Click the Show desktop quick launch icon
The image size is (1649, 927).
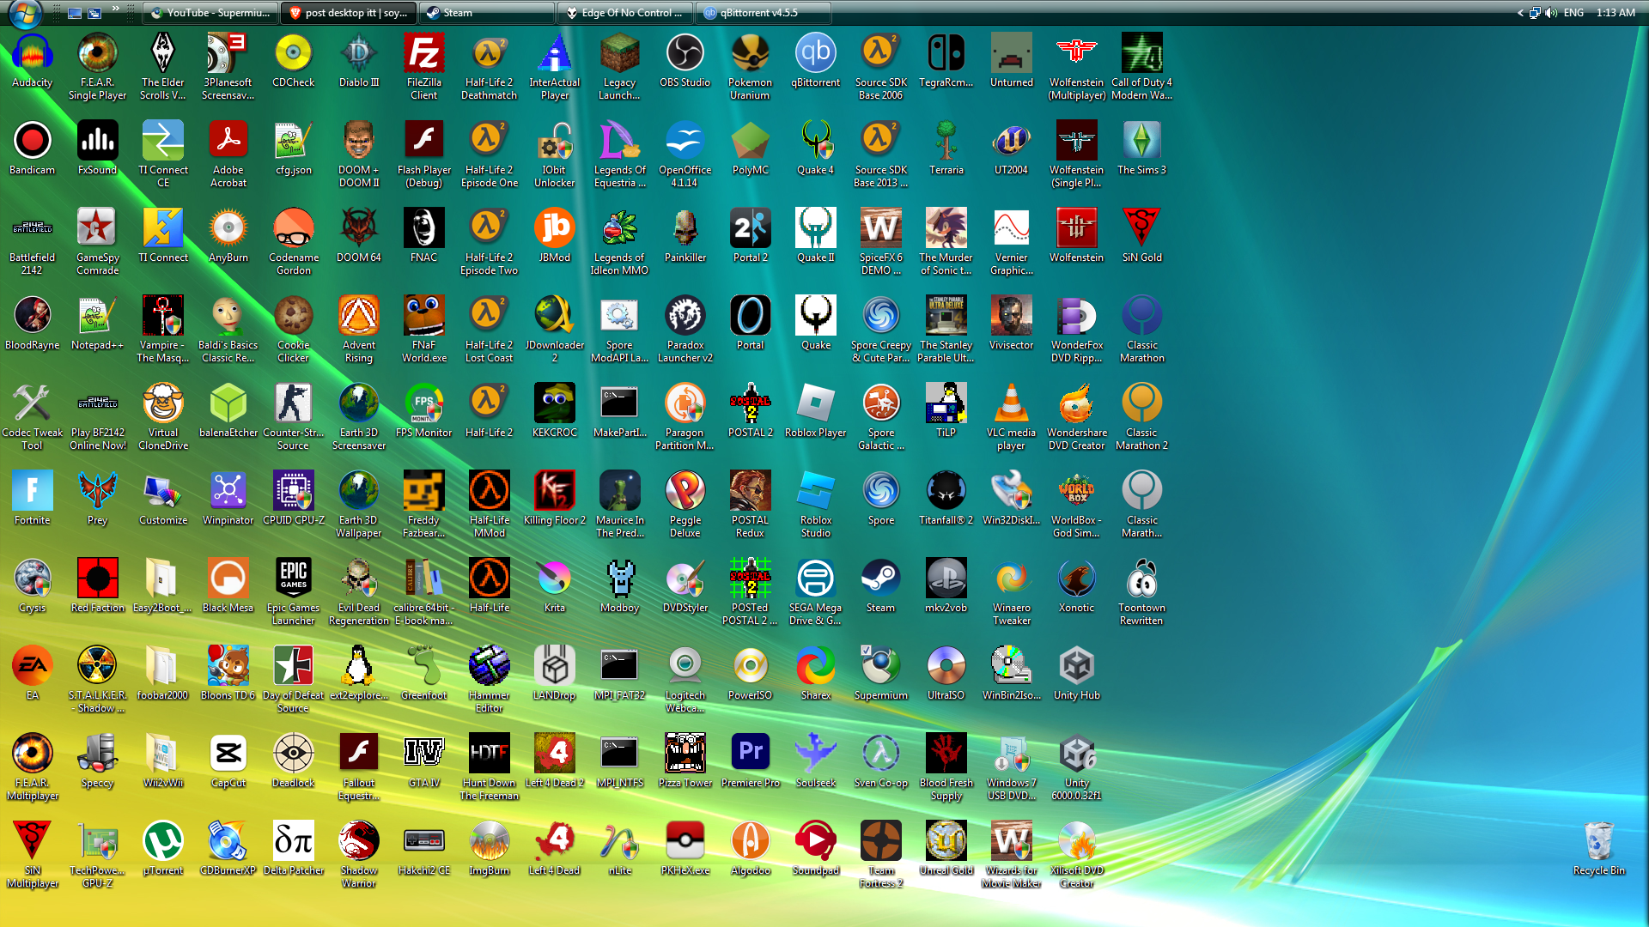tap(75, 13)
